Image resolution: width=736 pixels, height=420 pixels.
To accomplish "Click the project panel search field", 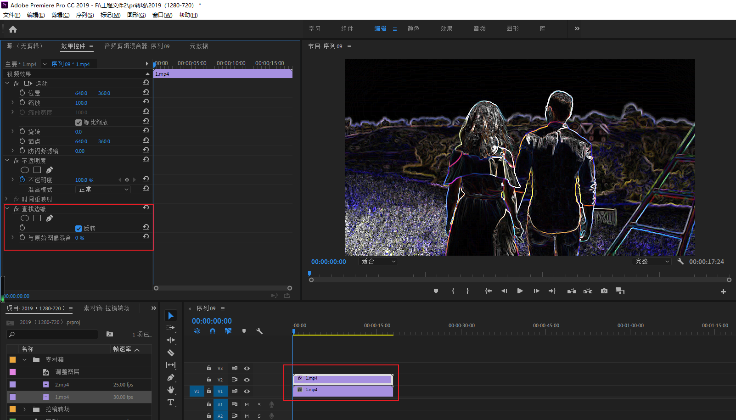I will coord(52,335).
